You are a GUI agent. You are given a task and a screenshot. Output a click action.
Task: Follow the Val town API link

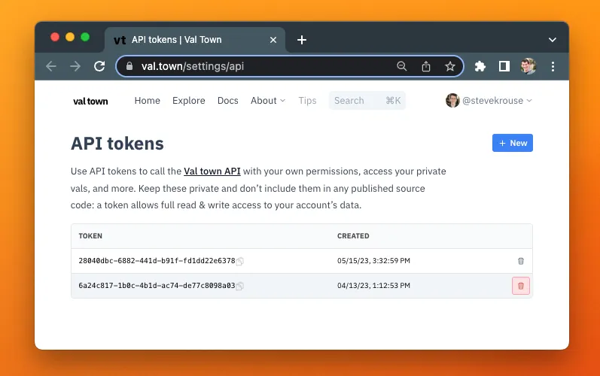pos(212,171)
